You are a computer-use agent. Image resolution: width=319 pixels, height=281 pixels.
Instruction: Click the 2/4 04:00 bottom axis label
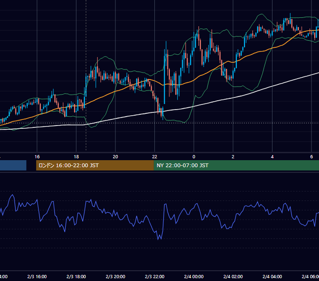tap(272, 276)
